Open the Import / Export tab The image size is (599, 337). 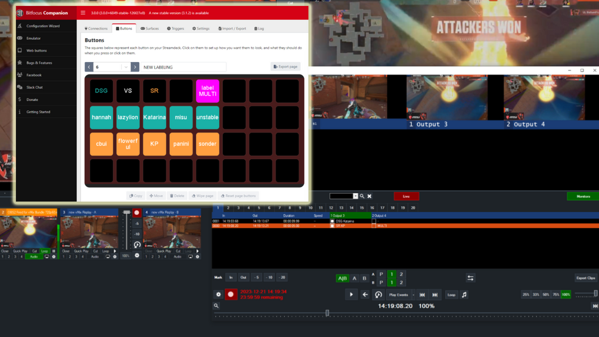(232, 28)
